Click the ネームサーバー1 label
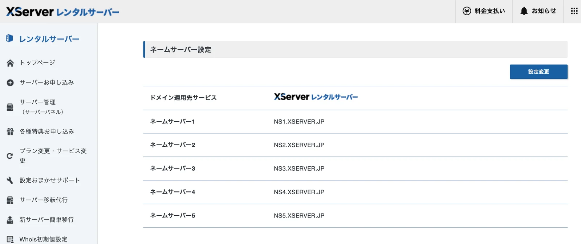This screenshot has width=581, height=244. [x=172, y=122]
